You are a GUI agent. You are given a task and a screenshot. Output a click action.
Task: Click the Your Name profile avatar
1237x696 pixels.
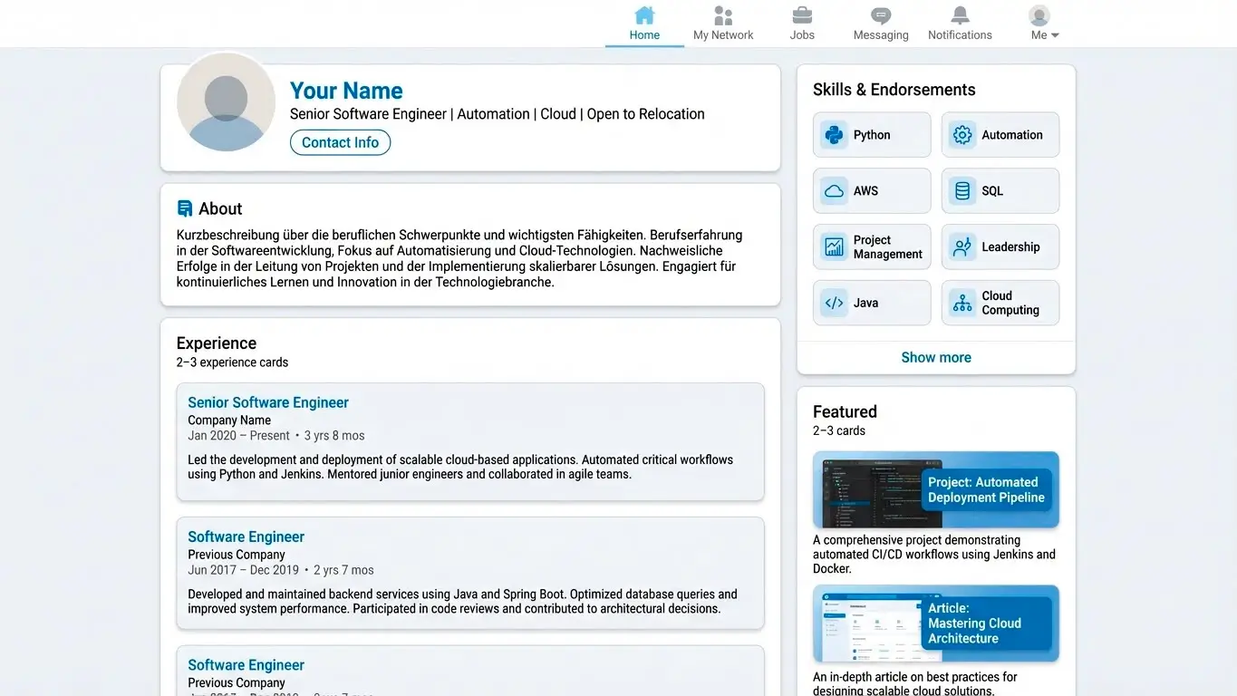[226, 103]
